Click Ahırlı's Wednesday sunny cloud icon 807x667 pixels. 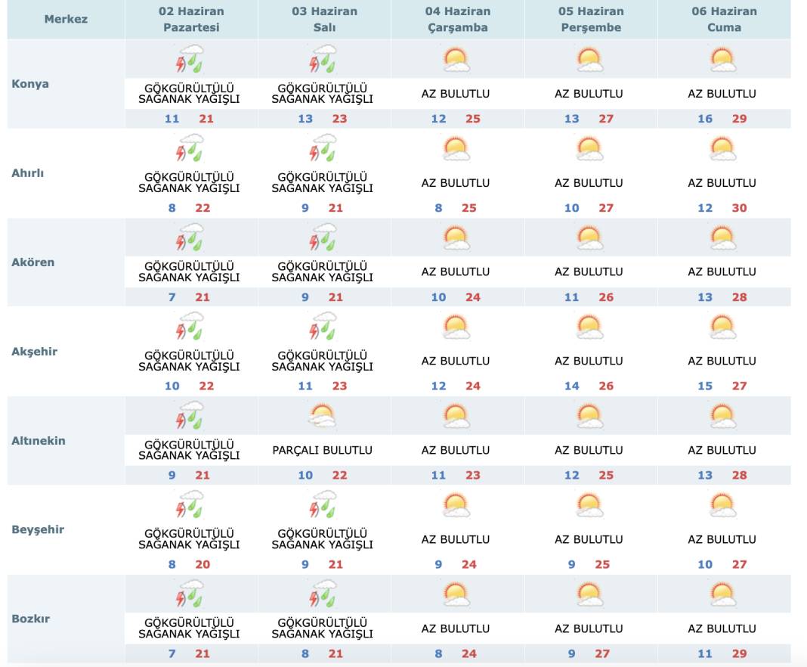click(x=456, y=148)
